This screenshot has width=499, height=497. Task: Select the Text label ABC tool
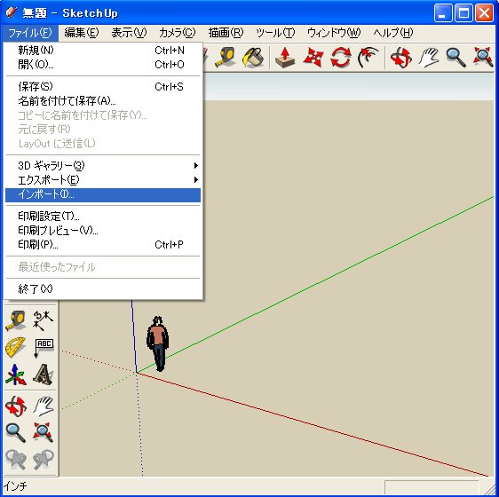pyautogui.click(x=44, y=347)
